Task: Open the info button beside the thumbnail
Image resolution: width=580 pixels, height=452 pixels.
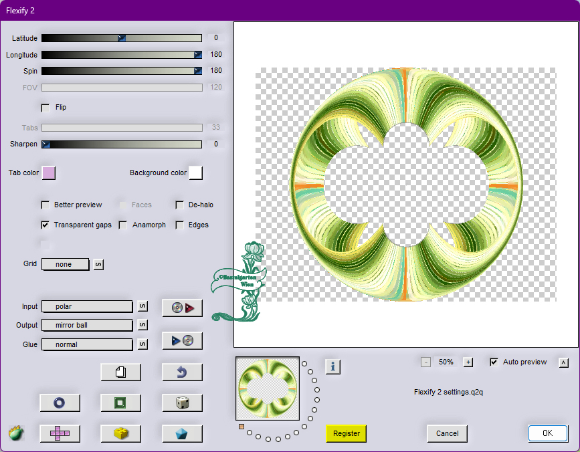Action: pos(333,366)
